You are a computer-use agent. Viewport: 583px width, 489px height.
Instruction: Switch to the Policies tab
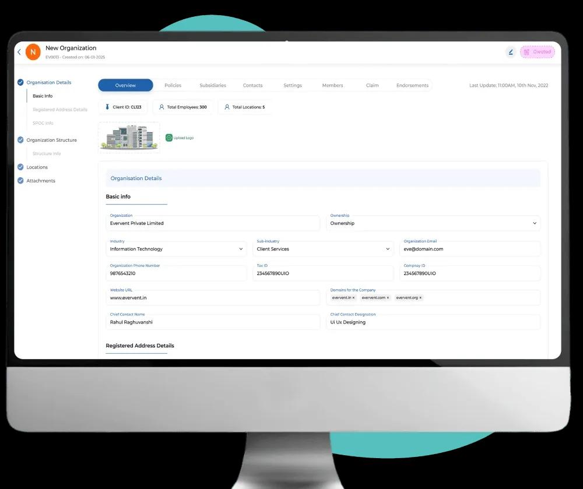coord(173,85)
